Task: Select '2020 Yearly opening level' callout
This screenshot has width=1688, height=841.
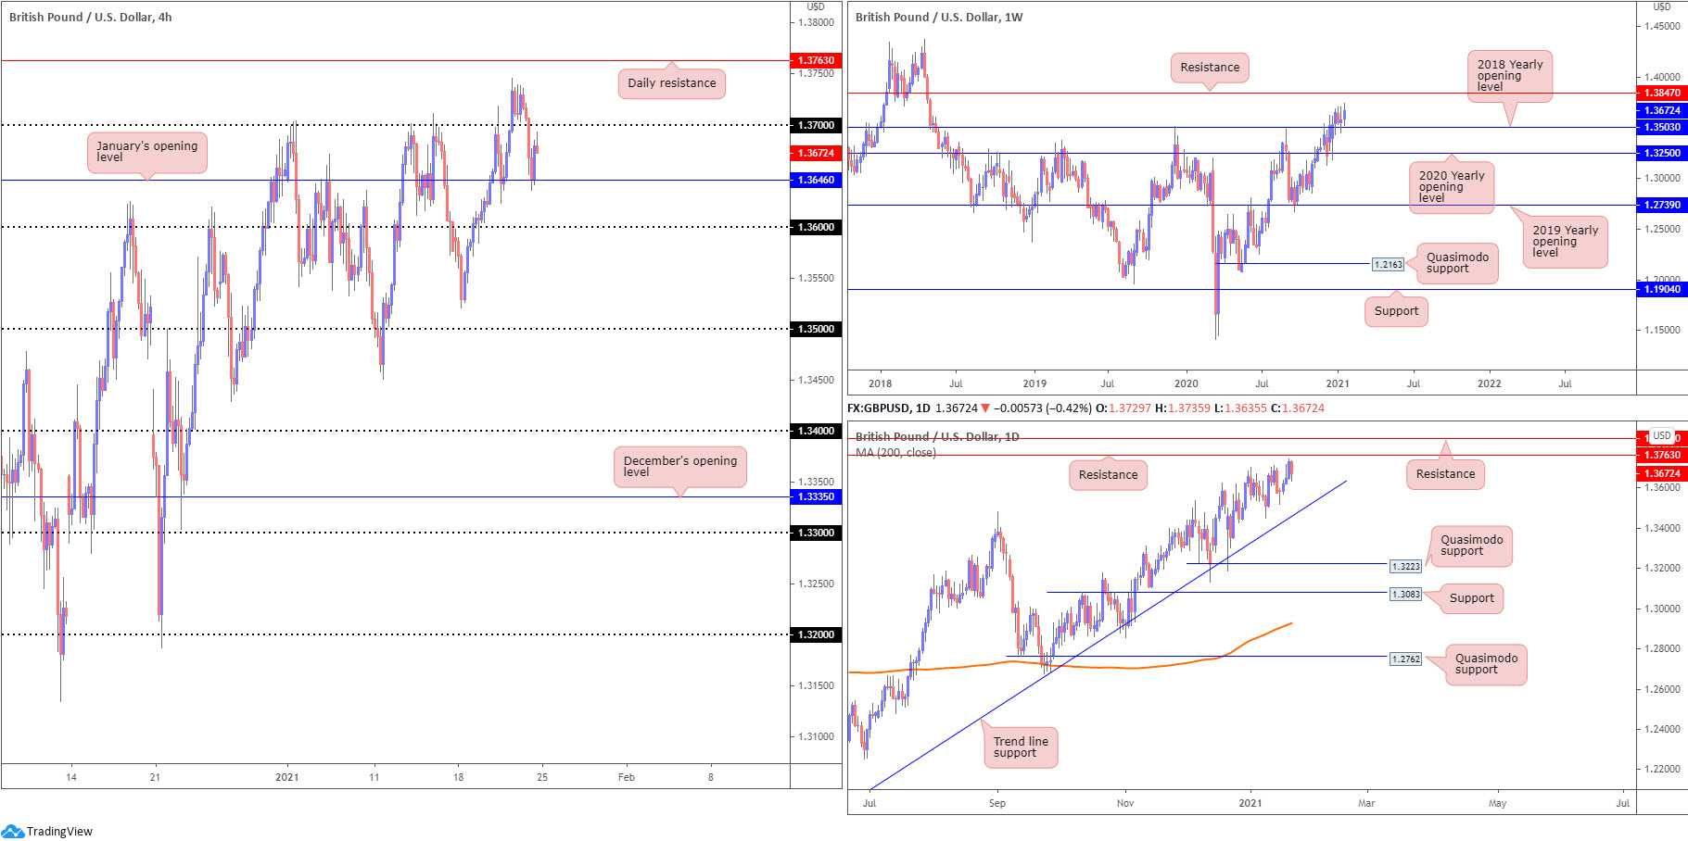Action: 1451,187
